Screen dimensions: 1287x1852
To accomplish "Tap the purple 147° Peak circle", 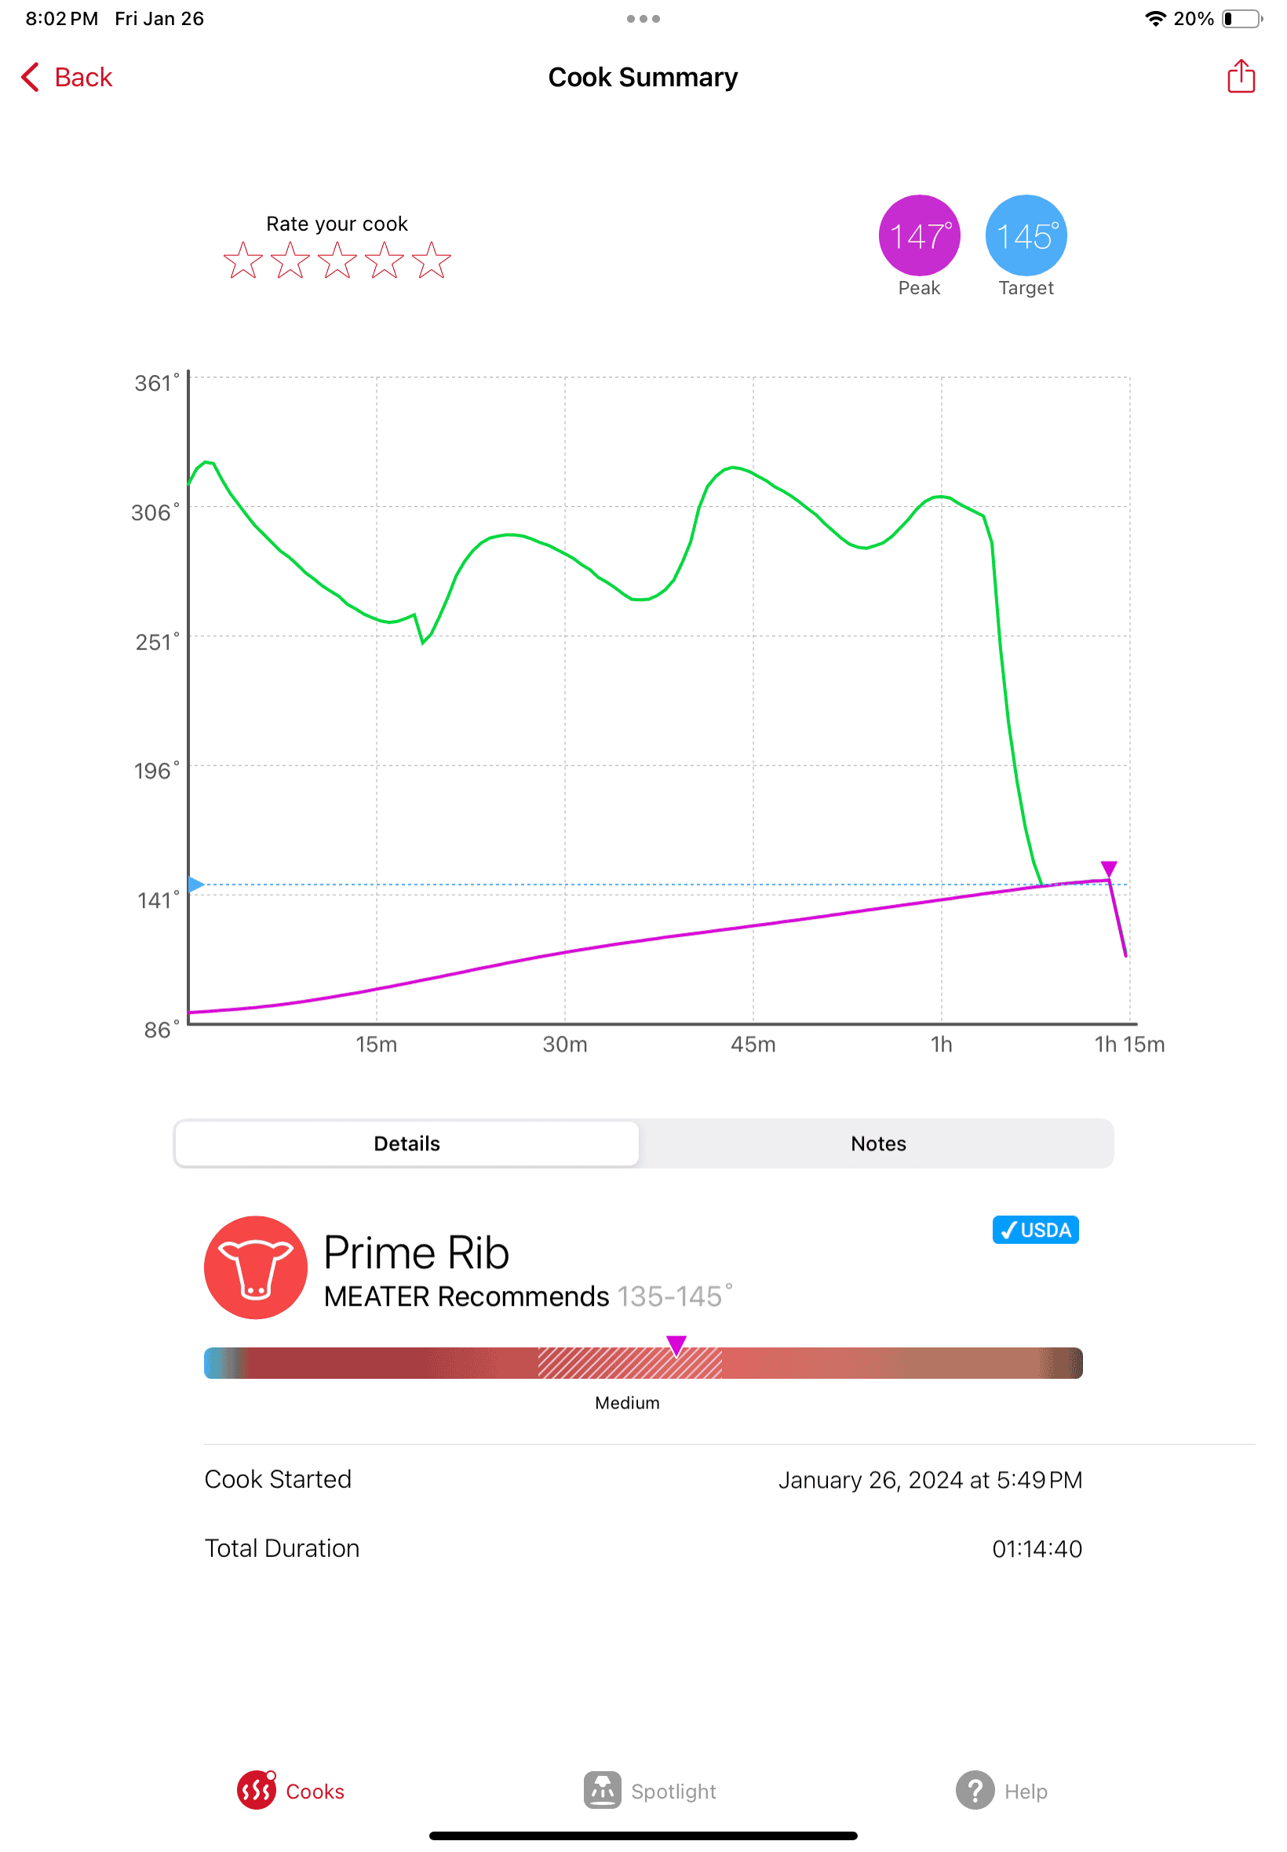I will (919, 235).
